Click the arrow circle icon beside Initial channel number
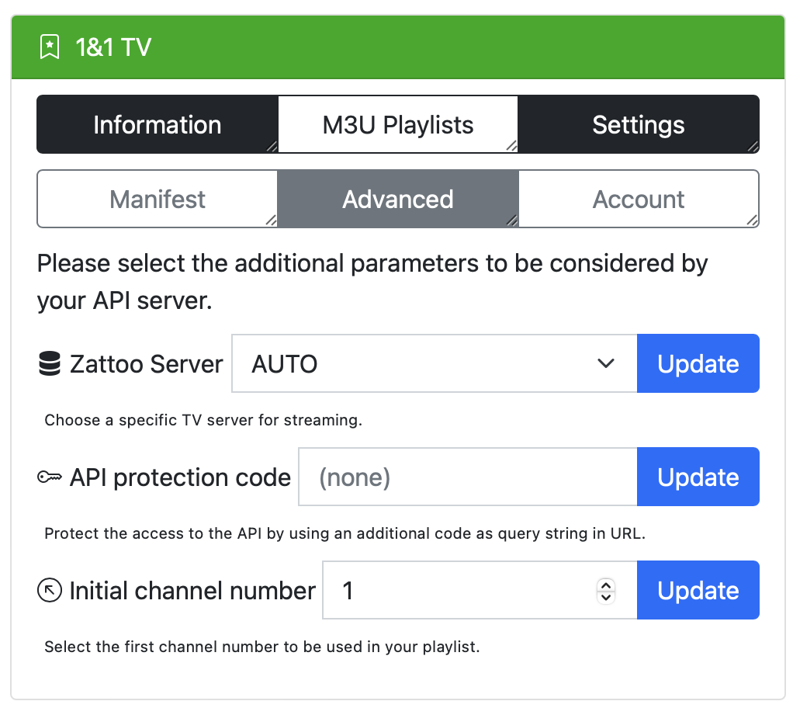793x708 pixels. [x=50, y=590]
